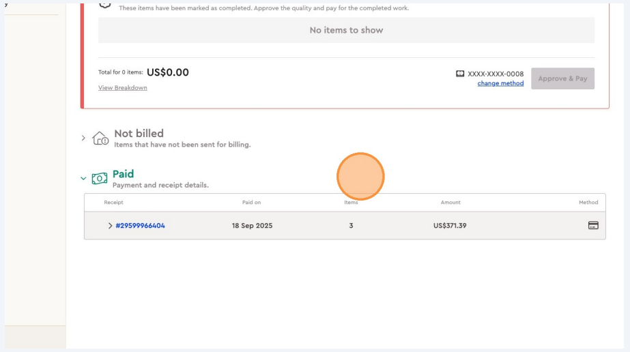Screen dimensions: 630x352
Task: Click the No items to show placeholder
Action: [346, 30]
